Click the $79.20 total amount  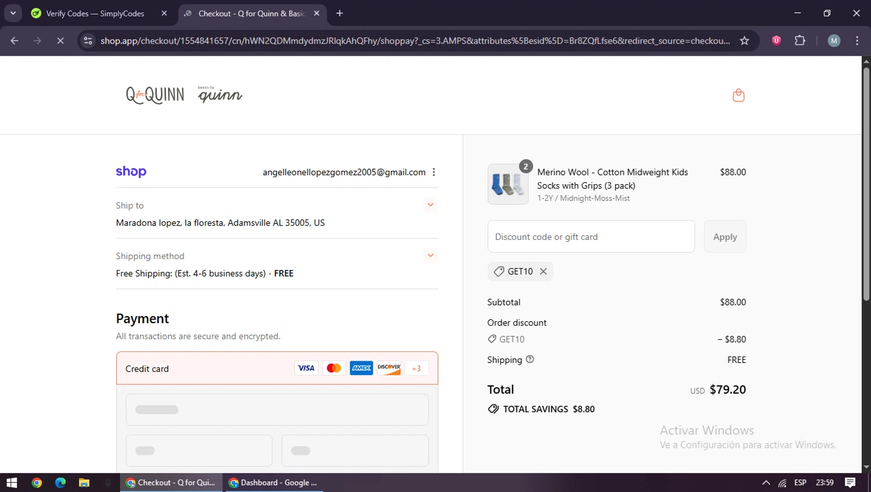(728, 390)
